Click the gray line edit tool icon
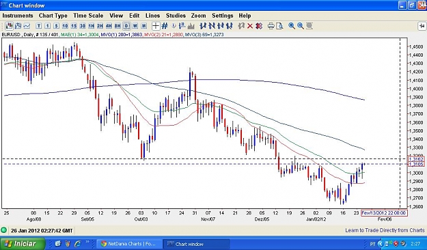 pyautogui.click(x=241, y=26)
